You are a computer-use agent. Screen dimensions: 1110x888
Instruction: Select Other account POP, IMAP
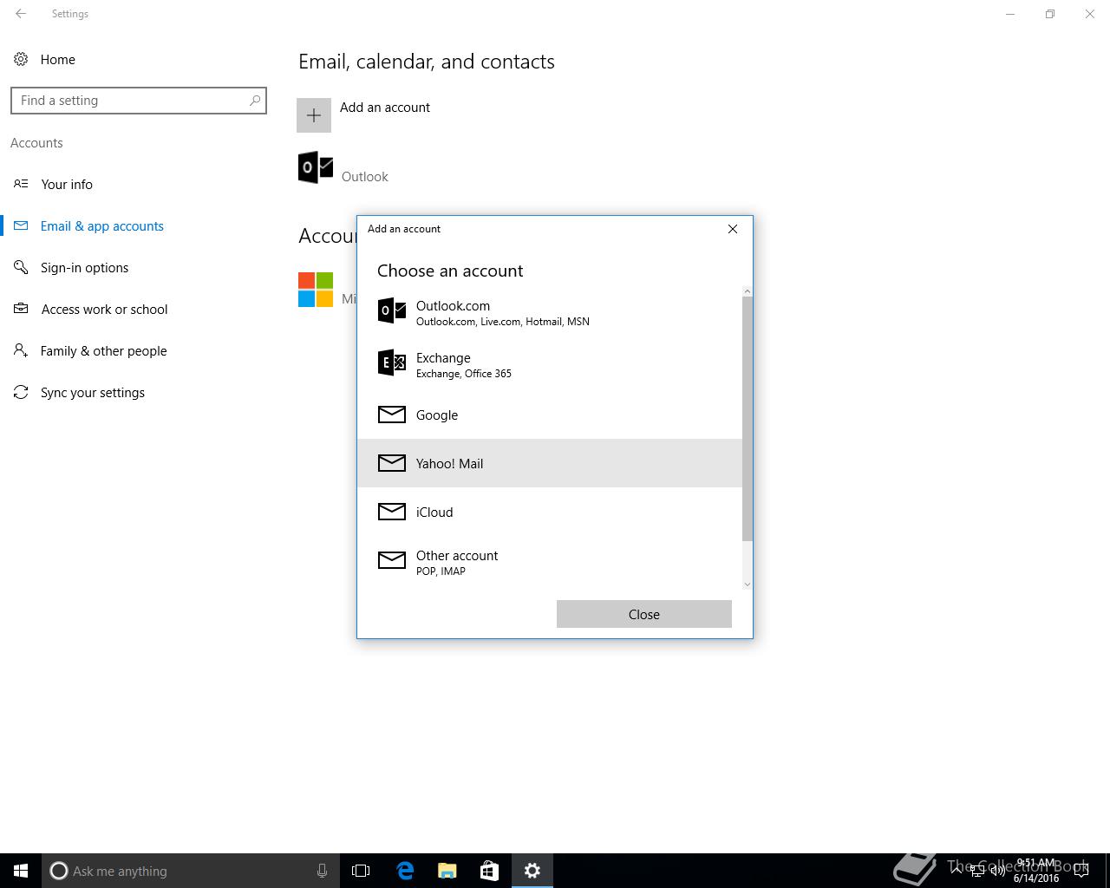pos(550,562)
